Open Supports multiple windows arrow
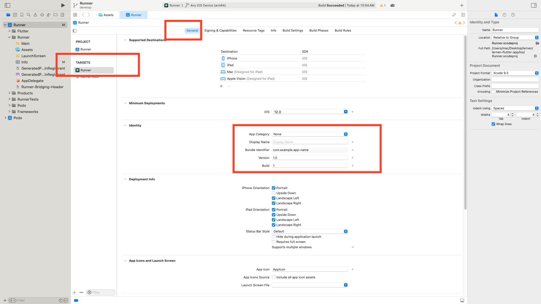 [352, 247]
